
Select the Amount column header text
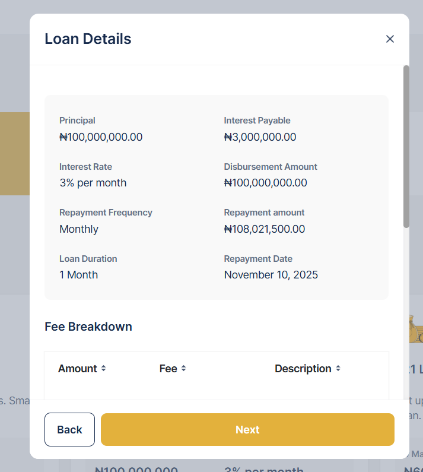[77, 369]
